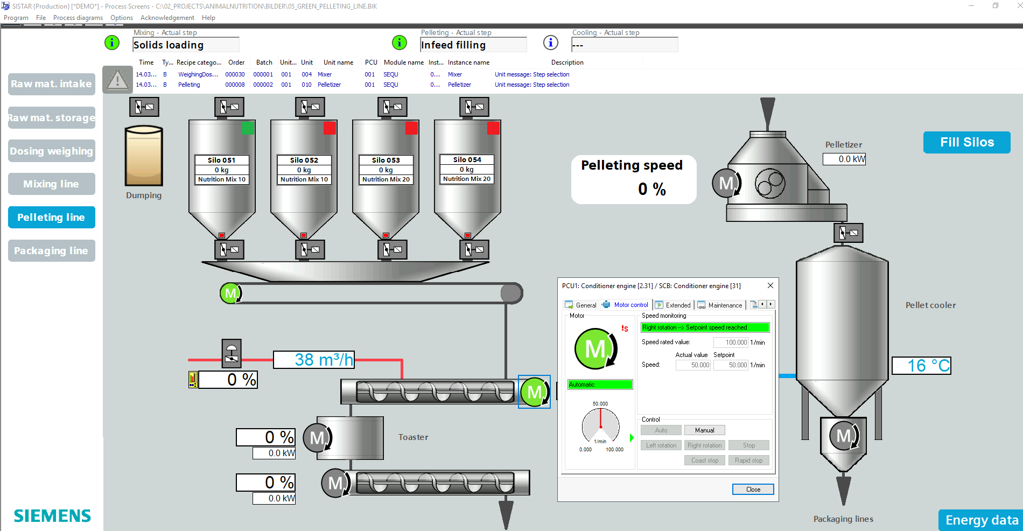This screenshot has height=531, width=1023.
Task: Open the Dumping container symbol
Action: [144, 156]
